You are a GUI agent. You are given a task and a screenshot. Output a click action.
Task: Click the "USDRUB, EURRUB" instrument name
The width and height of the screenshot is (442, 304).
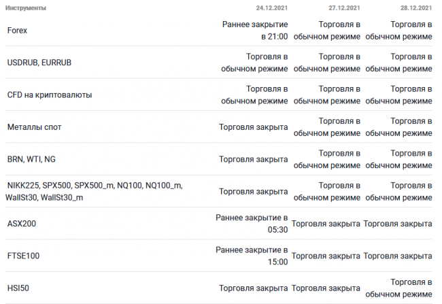(x=39, y=63)
